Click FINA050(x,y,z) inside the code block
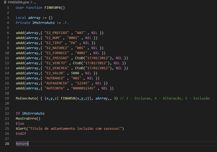The image size is (217, 152). (75, 98)
